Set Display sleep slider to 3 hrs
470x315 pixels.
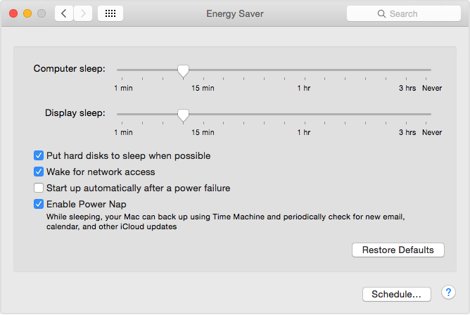tap(407, 114)
